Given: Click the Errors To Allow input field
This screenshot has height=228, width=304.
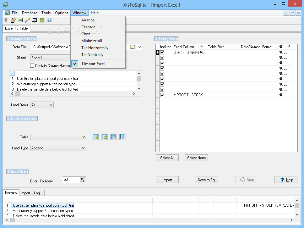Looking at the screenshot, I should pos(72,180).
